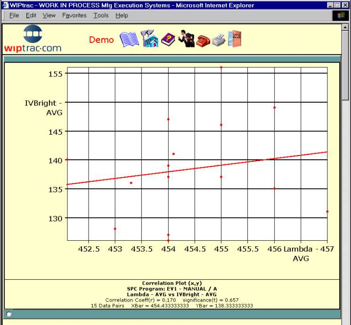Open the Edit menu
Image resolution: width=351 pixels, height=325 pixels.
31,16
